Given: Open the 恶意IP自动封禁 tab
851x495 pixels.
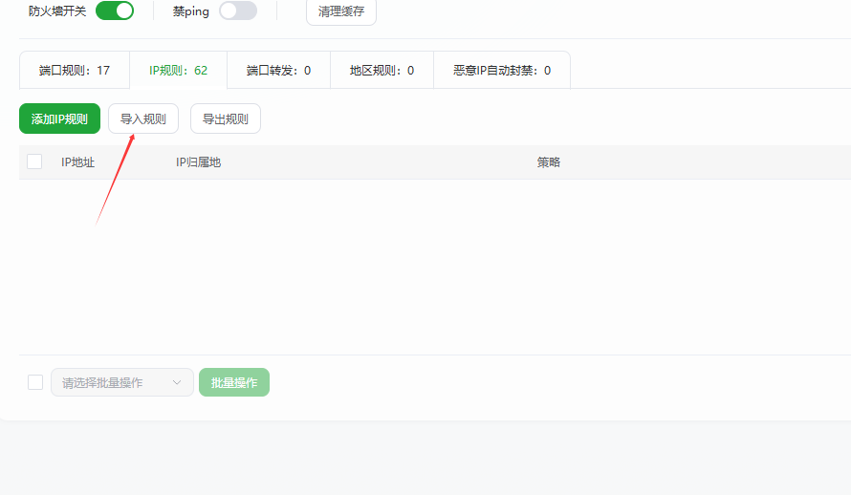Looking at the screenshot, I should tap(501, 71).
